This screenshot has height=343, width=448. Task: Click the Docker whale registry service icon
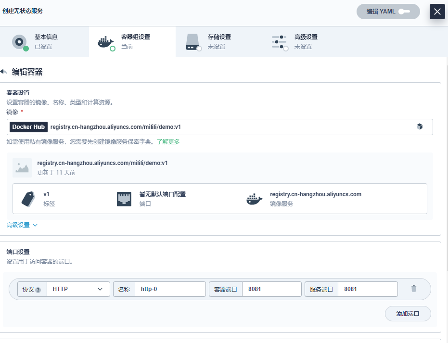pyautogui.click(x=255, y=199)
